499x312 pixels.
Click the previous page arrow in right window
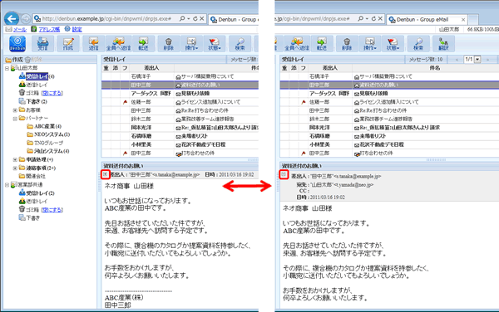[457, 60]
